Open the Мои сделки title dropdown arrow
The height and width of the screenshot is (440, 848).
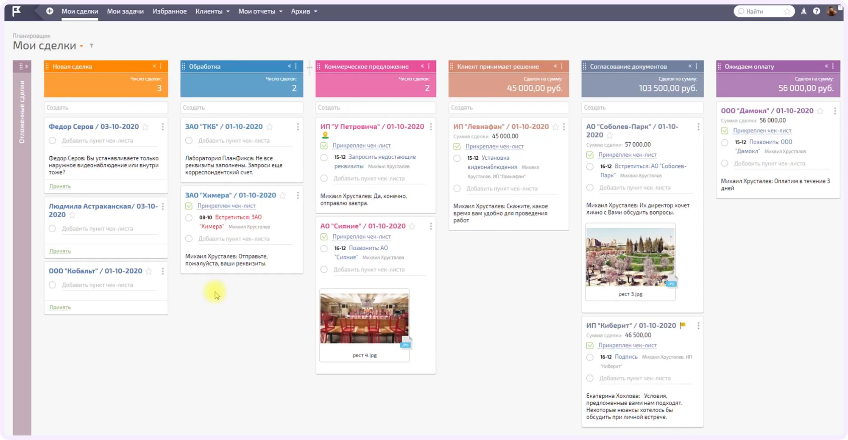[x=81, y=46]
